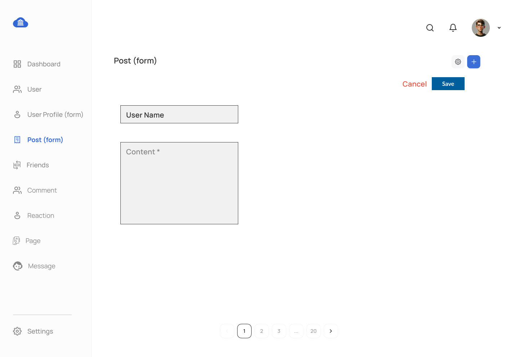This screenshot has width=519, height=357.
Task: Open Message menu item
Action: click(x=42, y=266)
